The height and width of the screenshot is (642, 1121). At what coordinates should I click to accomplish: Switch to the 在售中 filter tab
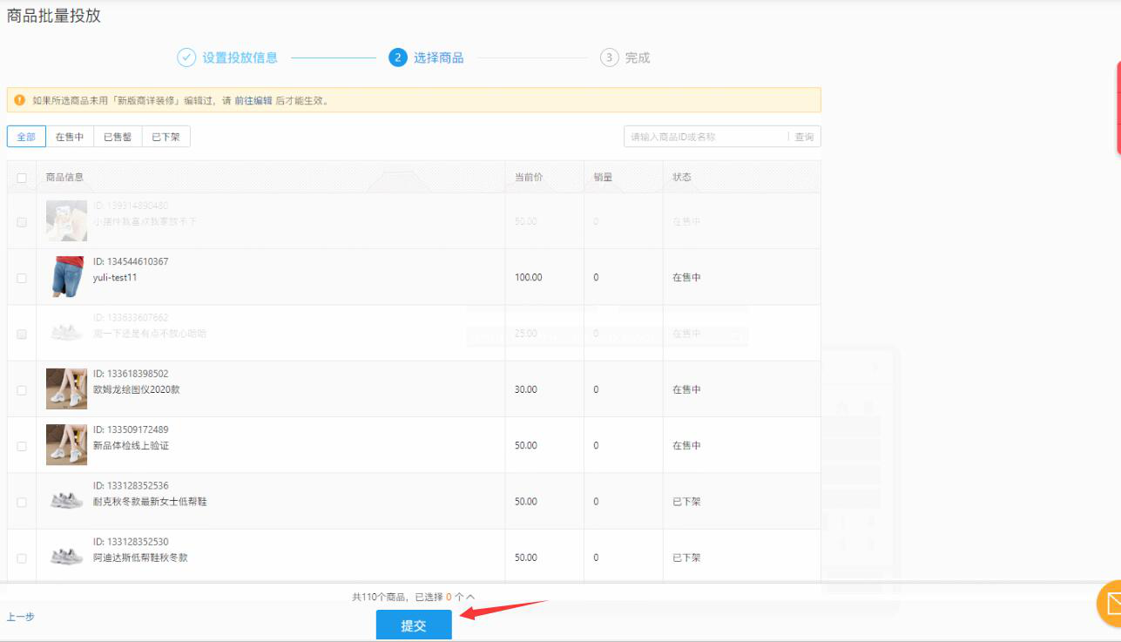pos(70,137)
